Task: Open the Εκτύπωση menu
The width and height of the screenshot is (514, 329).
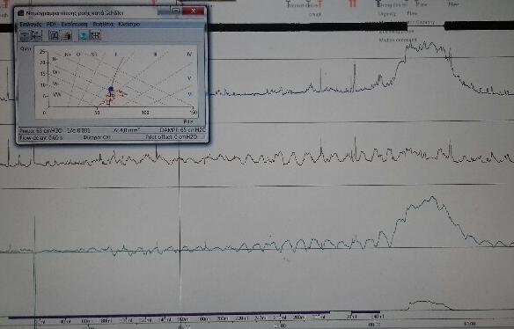Action: 75,25
